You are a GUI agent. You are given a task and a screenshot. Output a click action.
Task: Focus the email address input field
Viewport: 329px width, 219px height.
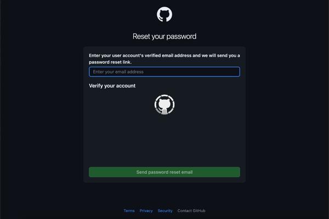pos(164,72)
